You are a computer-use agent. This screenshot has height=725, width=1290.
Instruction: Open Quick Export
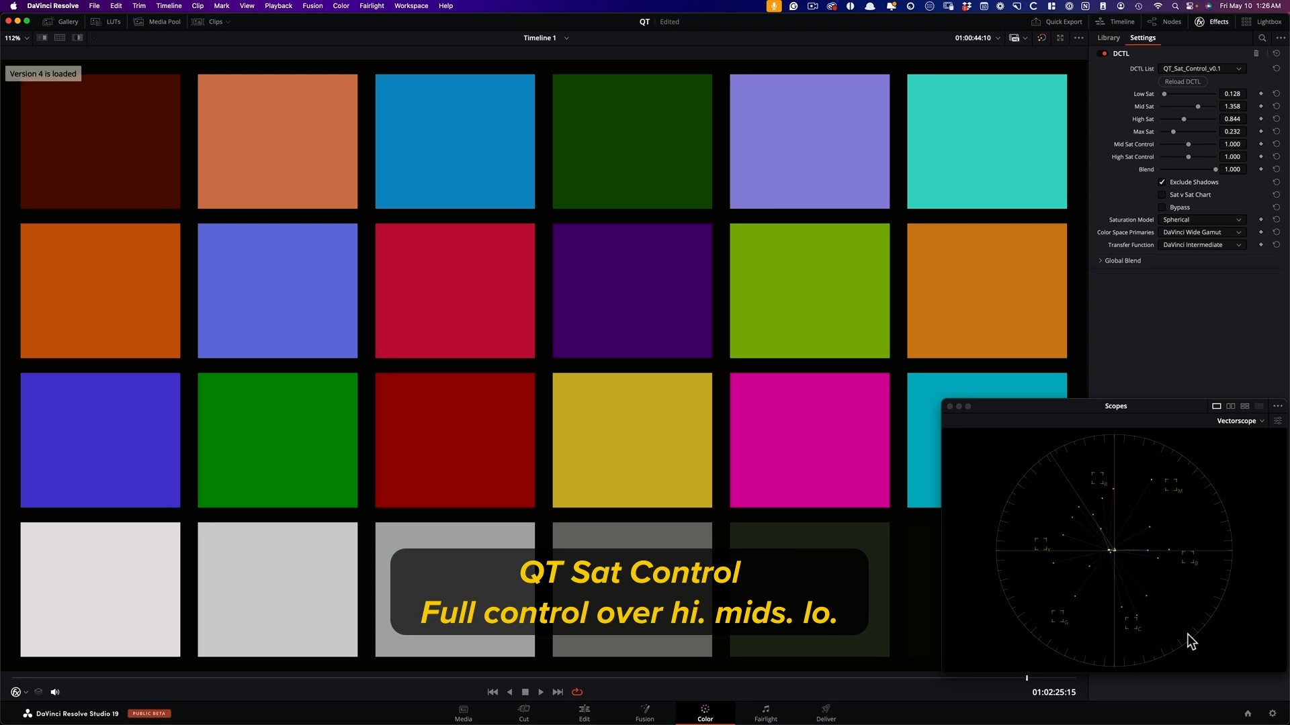[x=1058, y=21]
